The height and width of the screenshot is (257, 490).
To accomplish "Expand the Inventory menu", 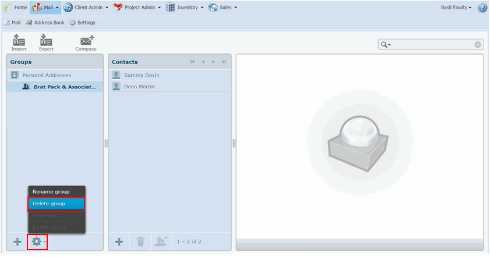I will tap(185, 8).
